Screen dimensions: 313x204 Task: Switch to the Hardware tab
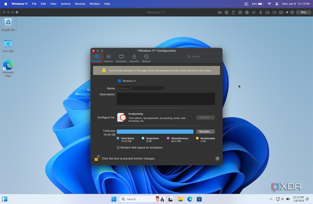[x=121, y=59]
